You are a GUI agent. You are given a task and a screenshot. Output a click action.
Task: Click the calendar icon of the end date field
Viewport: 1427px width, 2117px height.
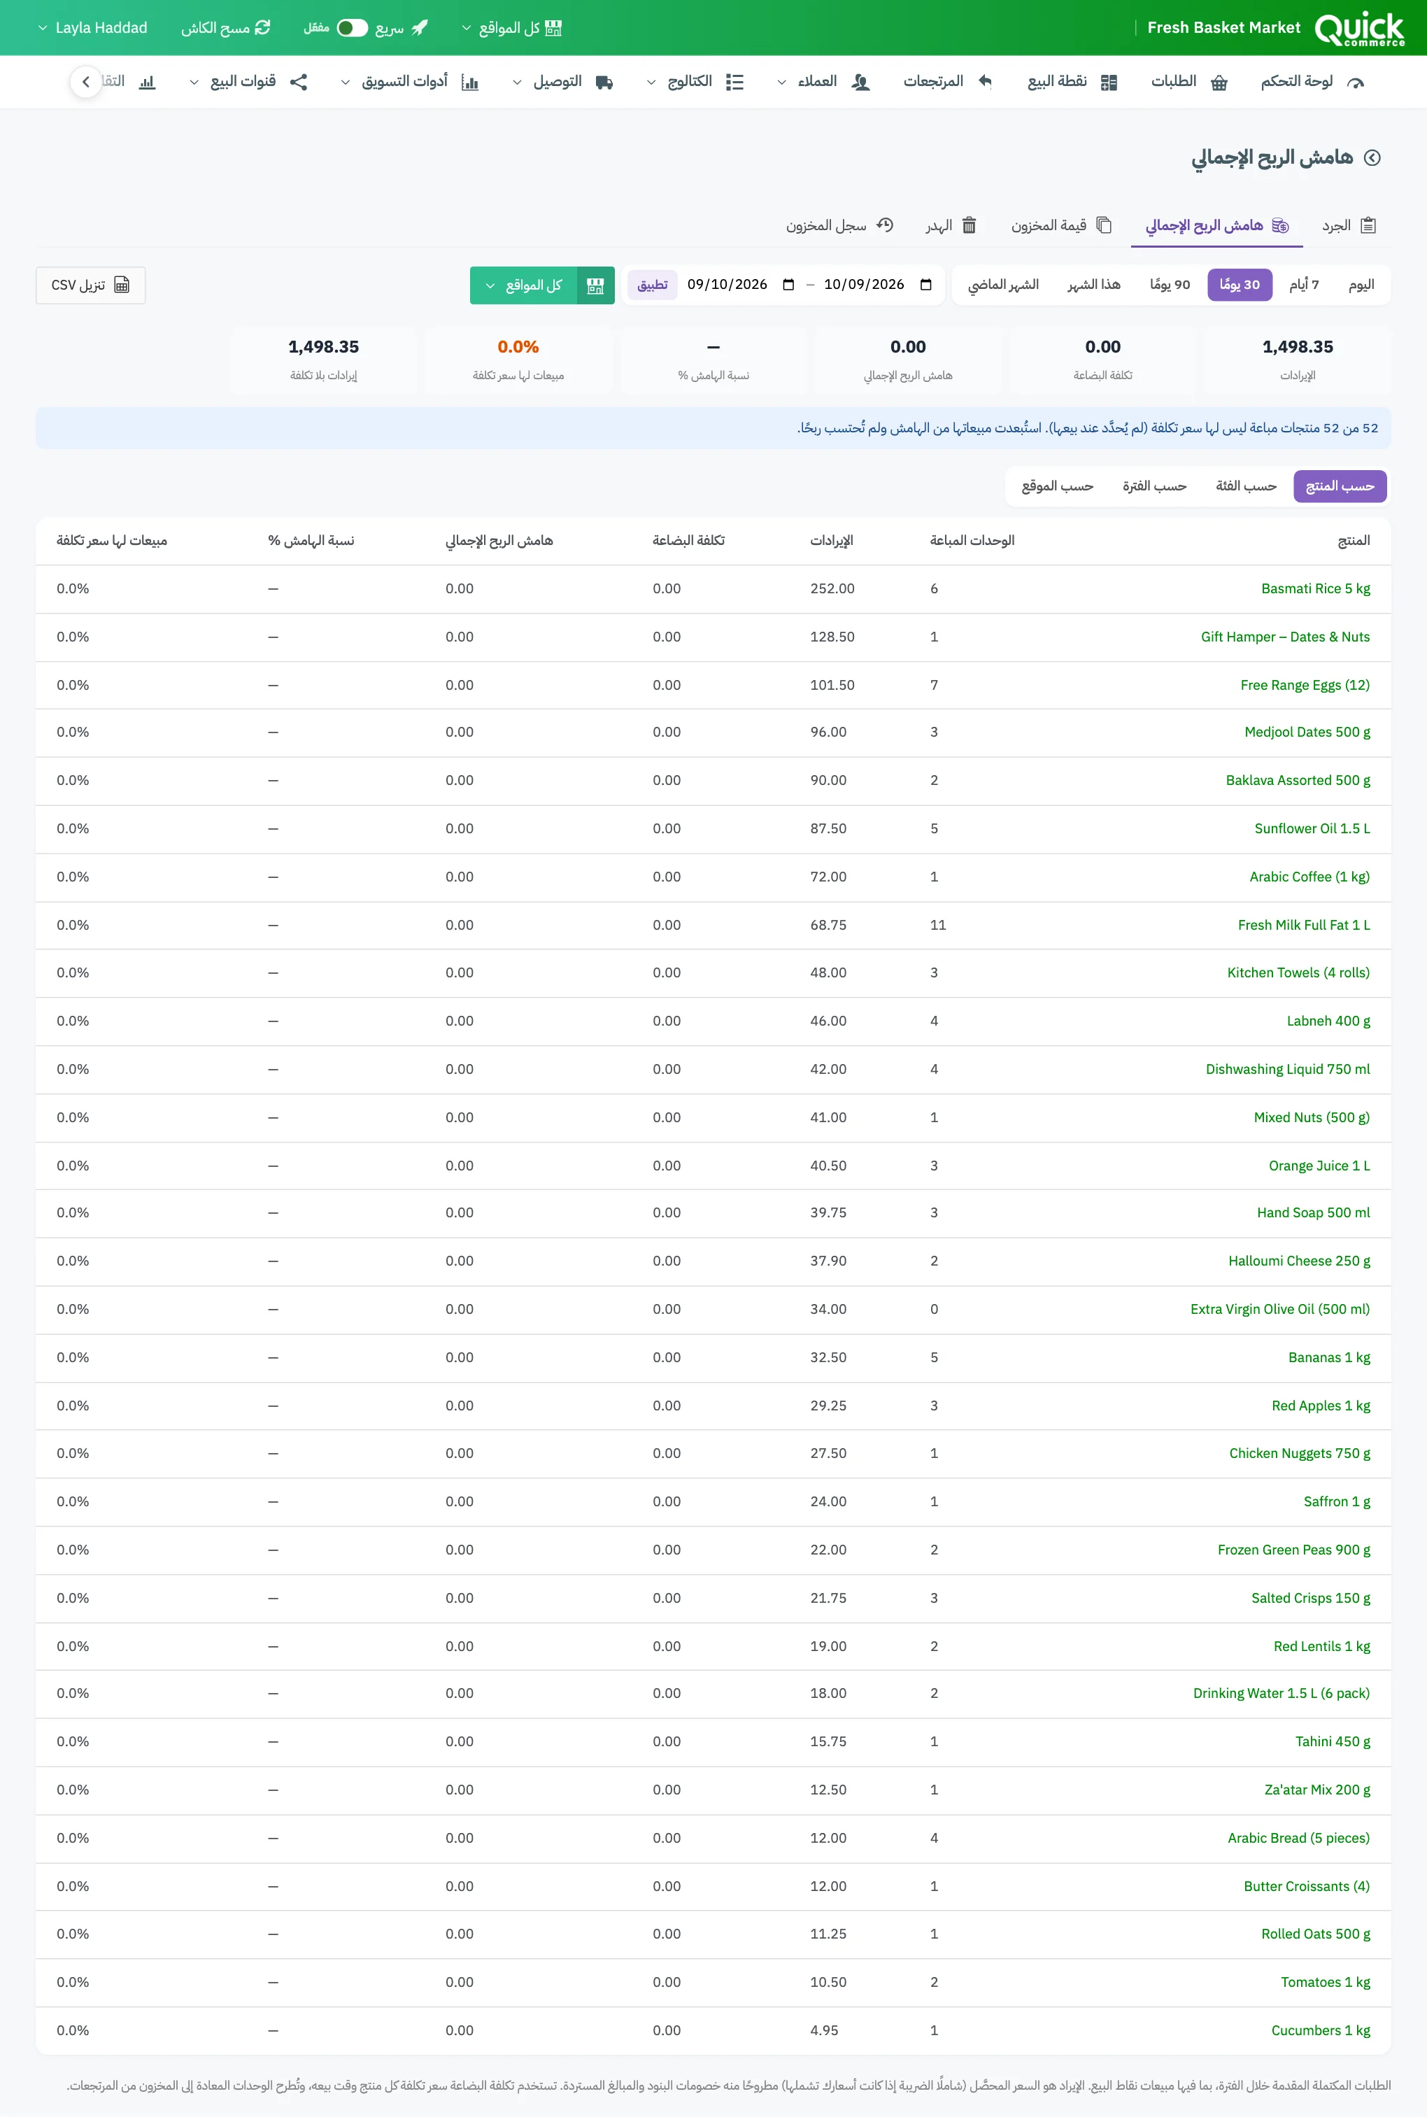[925, 285]
